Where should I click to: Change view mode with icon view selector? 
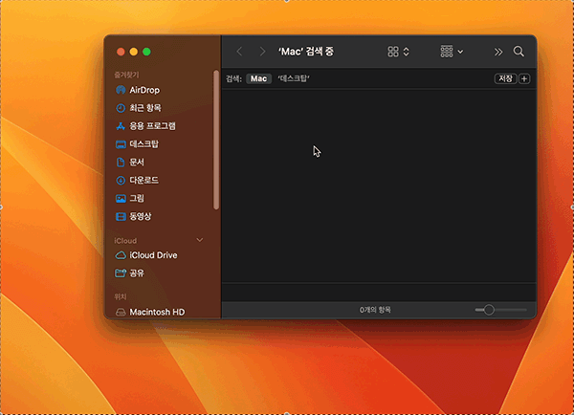(x=398, y=52)
